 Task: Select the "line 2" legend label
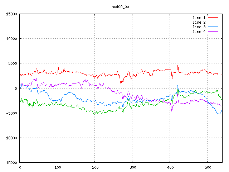[199, 22]
